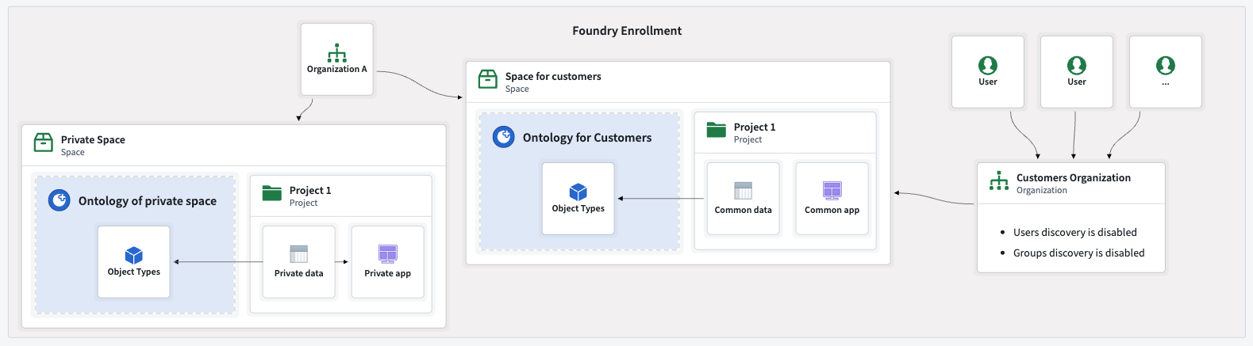Select the Private Space box icon
This screenshot has width=1253, height=346.
44,143
